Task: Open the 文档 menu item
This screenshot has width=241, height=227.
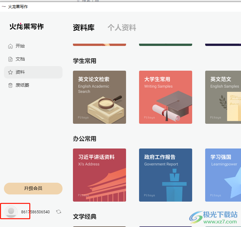Action: pos(33,59)
